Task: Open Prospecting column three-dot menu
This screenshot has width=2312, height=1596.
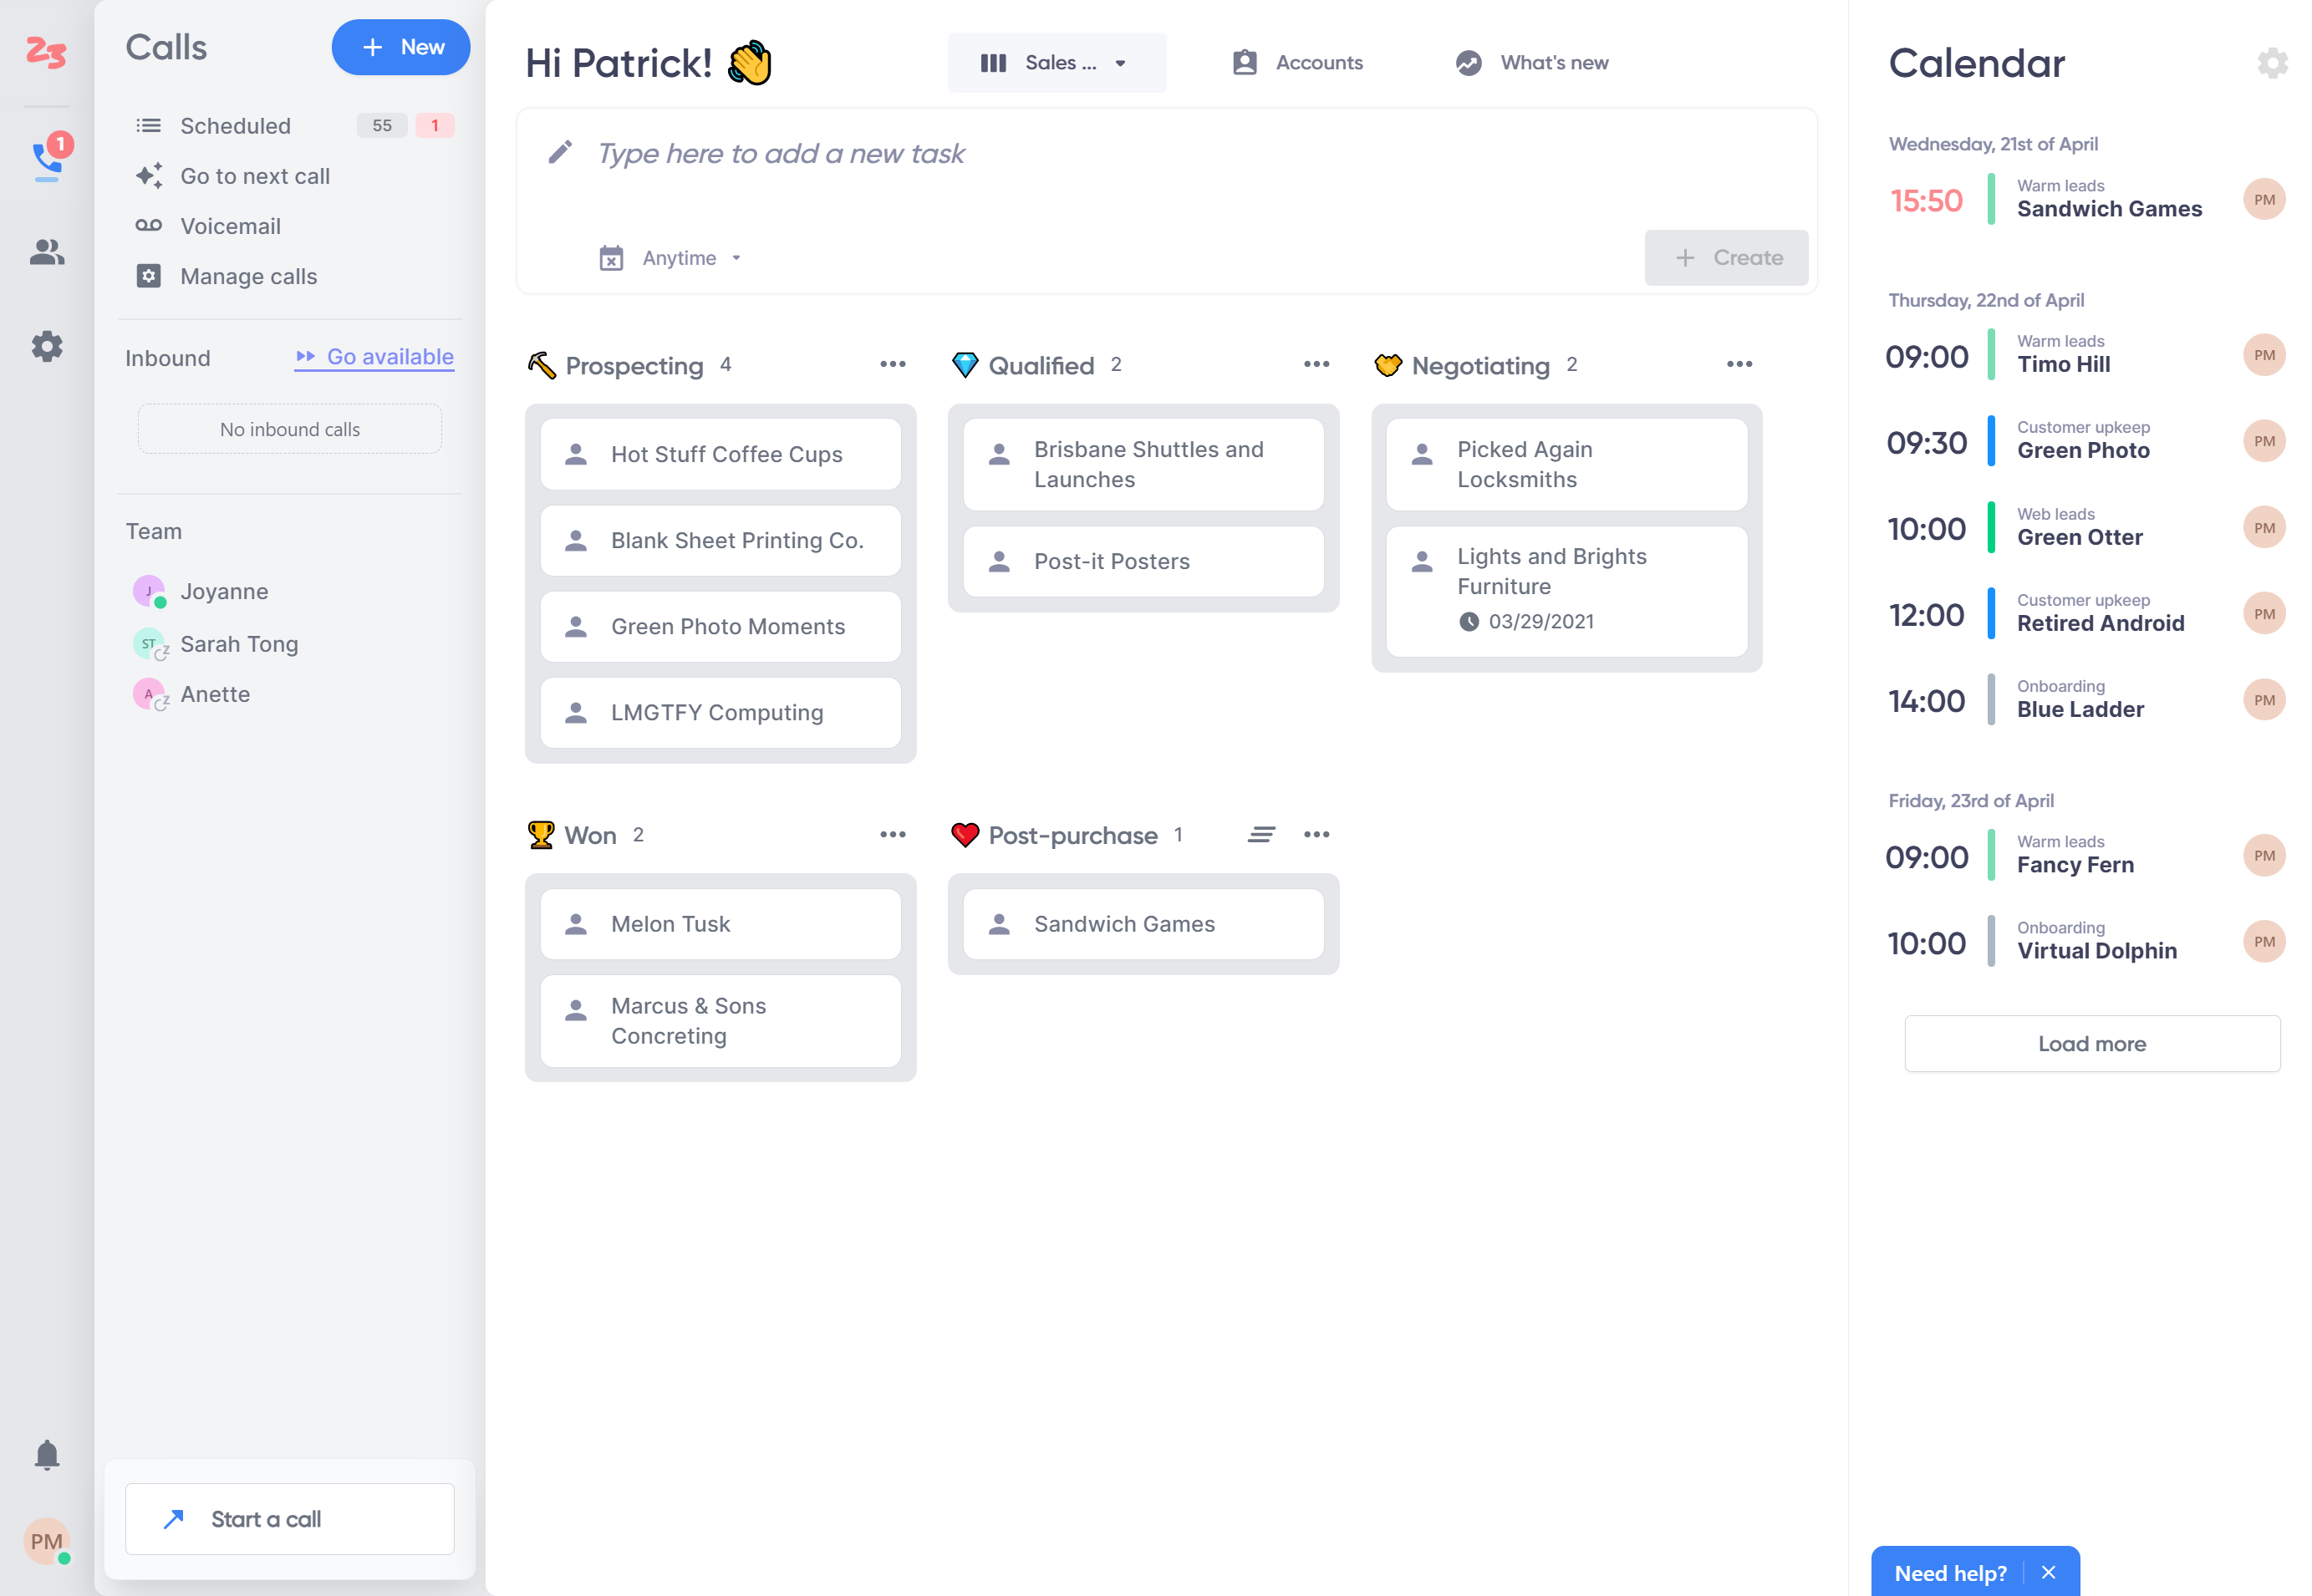Action: [893, 364]
